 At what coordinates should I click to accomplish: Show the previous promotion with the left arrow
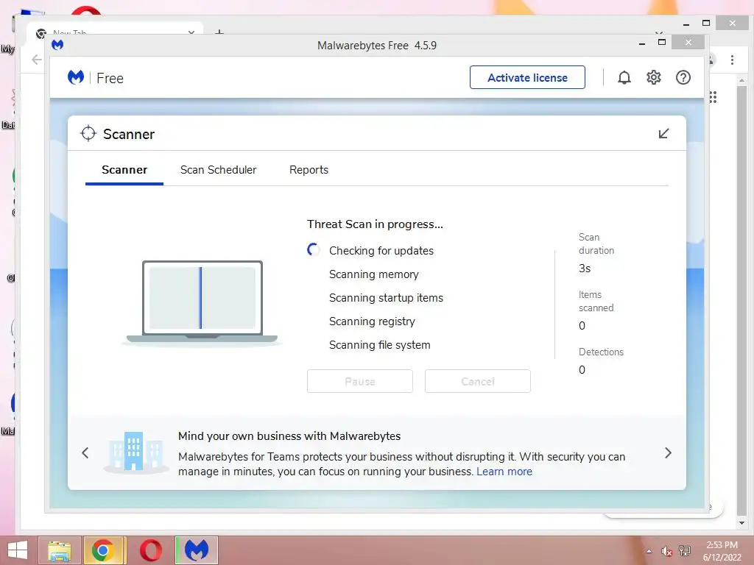pos(85,452)
